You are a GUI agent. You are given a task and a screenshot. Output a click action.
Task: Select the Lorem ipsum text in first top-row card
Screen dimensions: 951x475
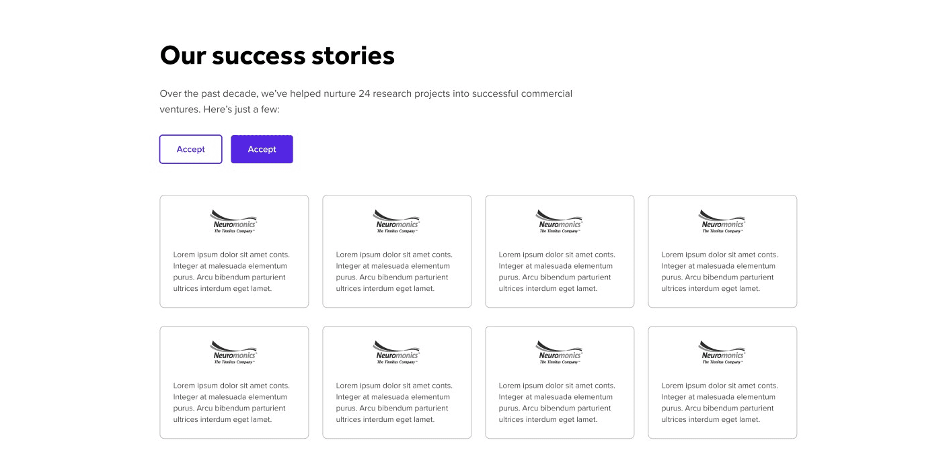(x=231, y=271)
